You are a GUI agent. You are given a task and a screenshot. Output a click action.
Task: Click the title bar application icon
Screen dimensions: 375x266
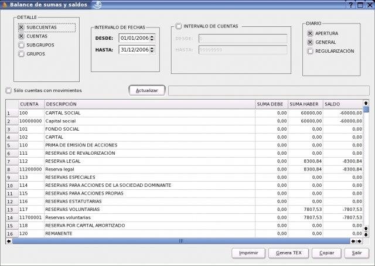tap(4, 5)
